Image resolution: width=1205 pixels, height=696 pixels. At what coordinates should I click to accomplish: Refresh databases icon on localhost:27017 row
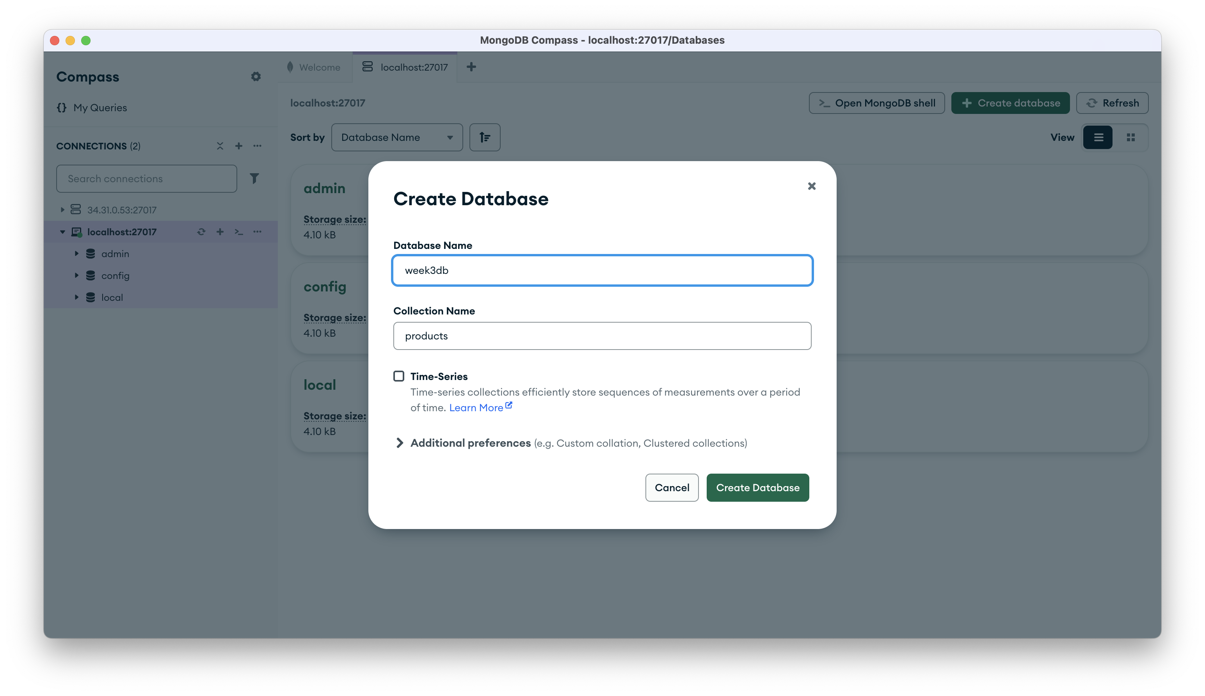(201, 232)
